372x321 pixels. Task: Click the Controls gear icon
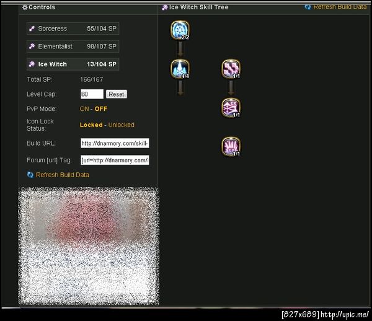[x=25, y=7]
